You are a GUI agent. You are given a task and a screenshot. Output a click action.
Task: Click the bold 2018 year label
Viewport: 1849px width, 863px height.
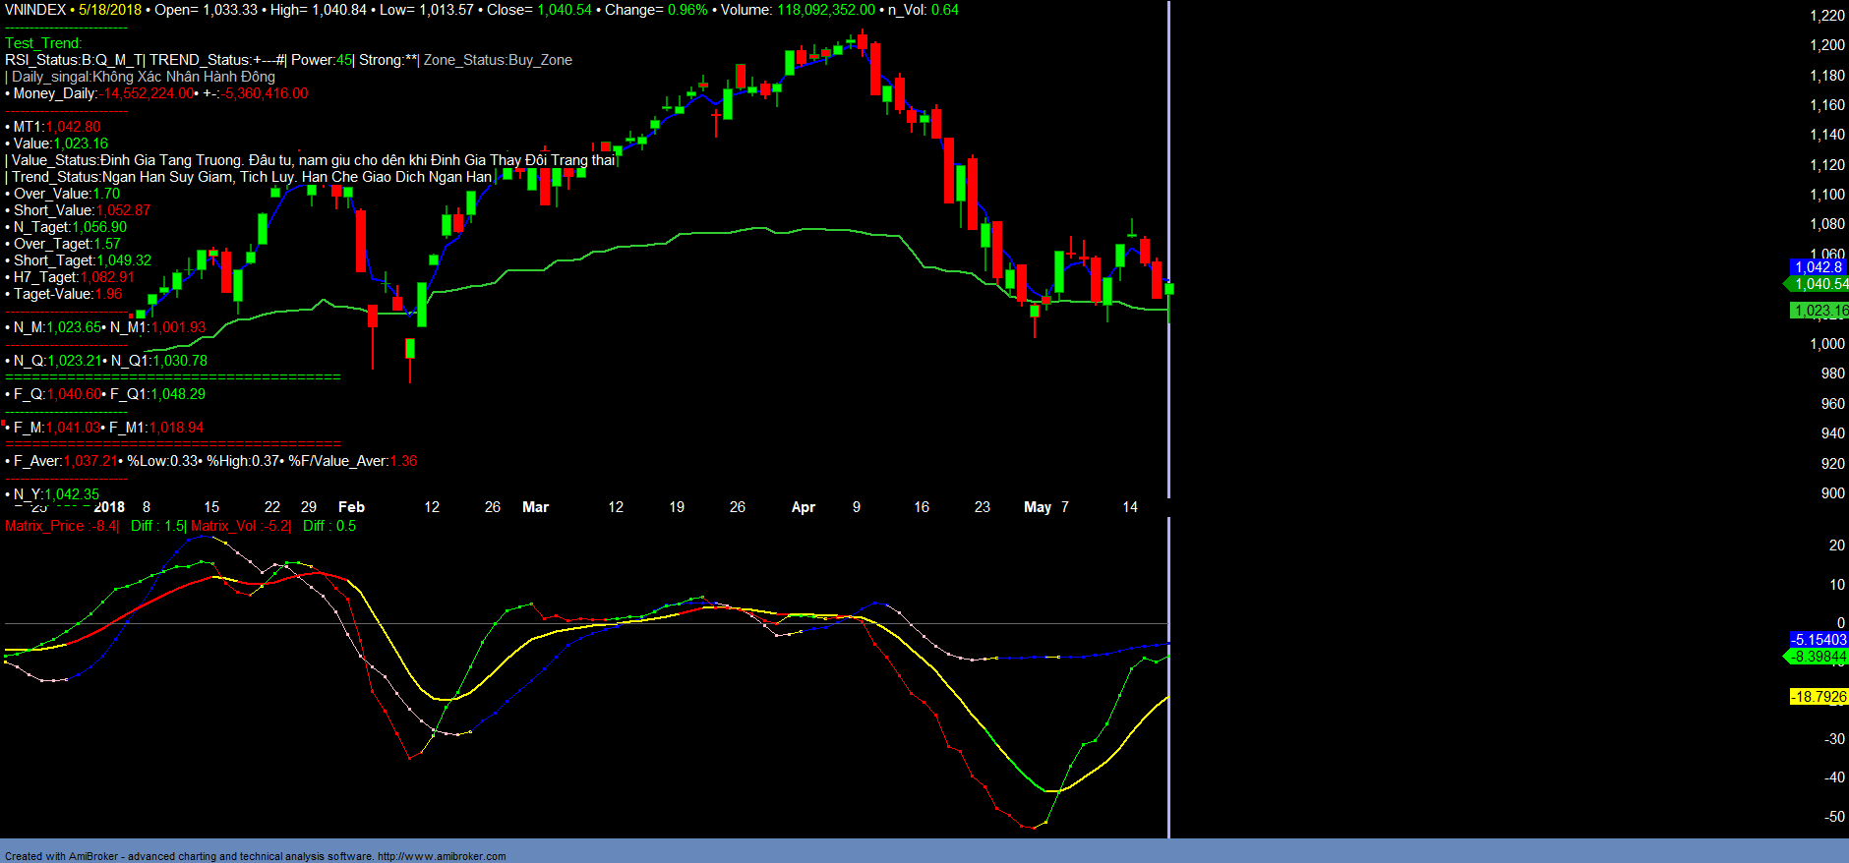coord(109,507)
